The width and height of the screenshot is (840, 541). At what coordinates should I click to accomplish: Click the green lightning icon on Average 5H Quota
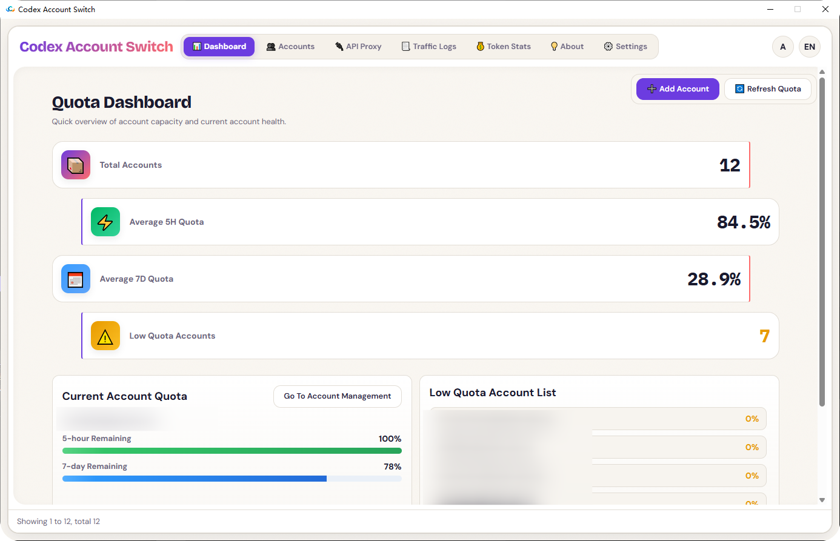click(105, 222)
